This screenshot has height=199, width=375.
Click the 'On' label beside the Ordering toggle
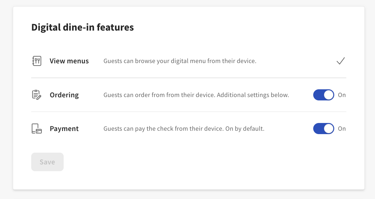342,95
